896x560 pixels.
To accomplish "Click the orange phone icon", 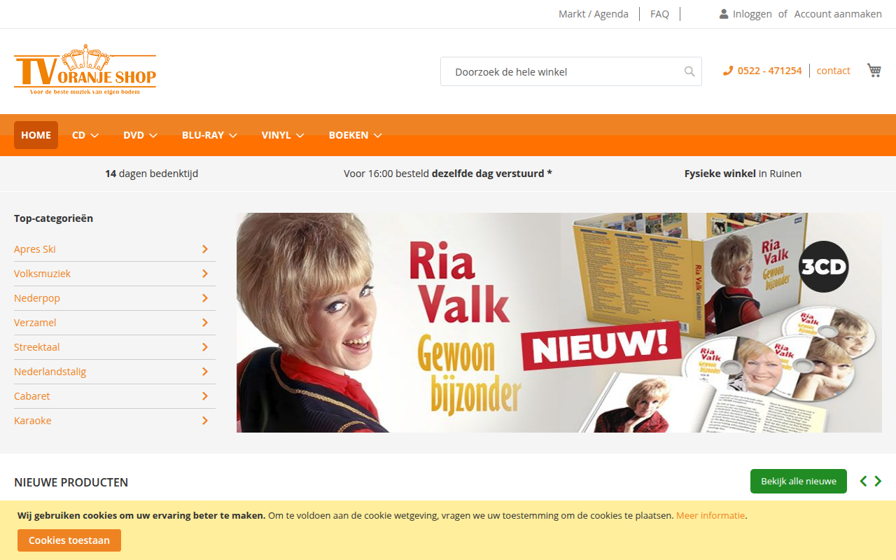I will (x=728, y=71).
